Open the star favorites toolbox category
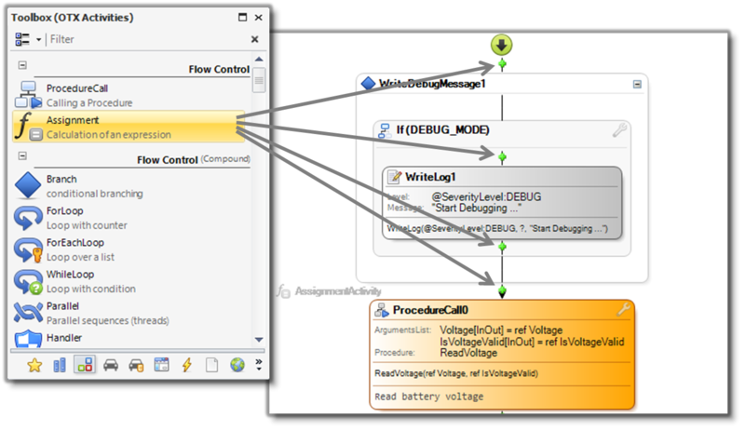This screenshot has height=431, width=745. [34, 365]
